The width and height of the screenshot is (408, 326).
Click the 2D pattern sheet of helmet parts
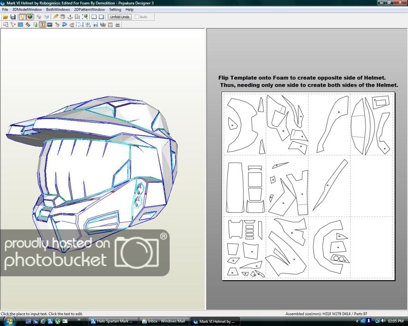tap(308, 186)
